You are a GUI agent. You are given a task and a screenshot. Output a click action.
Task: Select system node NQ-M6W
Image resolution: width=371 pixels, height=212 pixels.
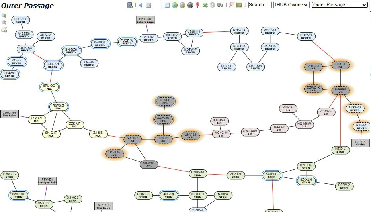pyautogui.click(x=304, y=125)
